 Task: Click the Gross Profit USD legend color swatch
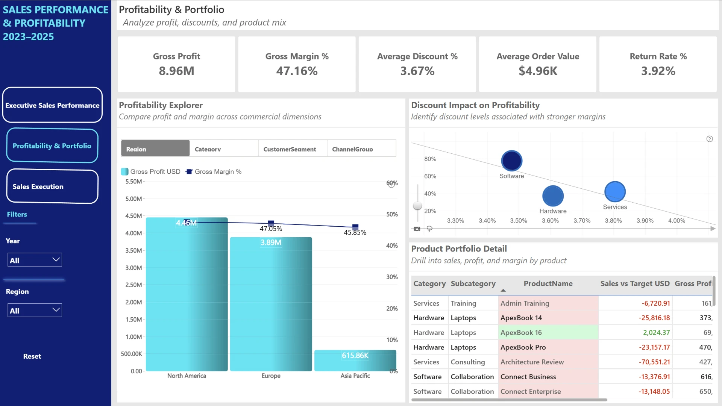click(124, 172)
